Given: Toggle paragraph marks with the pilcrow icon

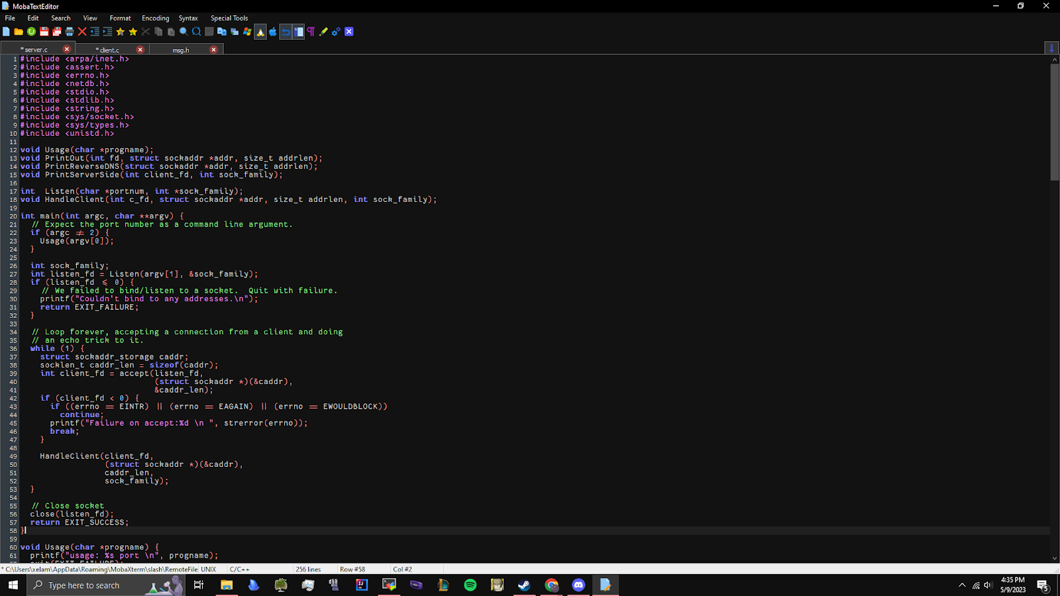Looking at the screenshot, I should click(x=310, y=32).
